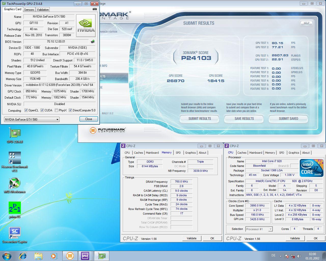Click the Show desktop strip at the taskbar end
Screen dimensions: 326x261
324,256
